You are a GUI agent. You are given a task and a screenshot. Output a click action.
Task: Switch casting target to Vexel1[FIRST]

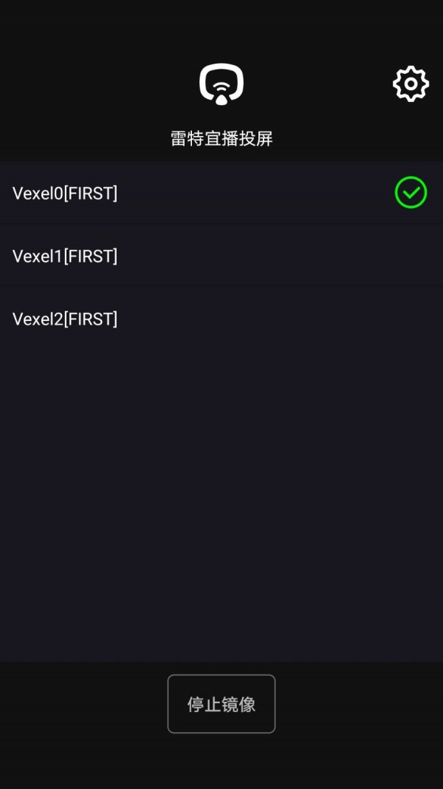[65, 256]
